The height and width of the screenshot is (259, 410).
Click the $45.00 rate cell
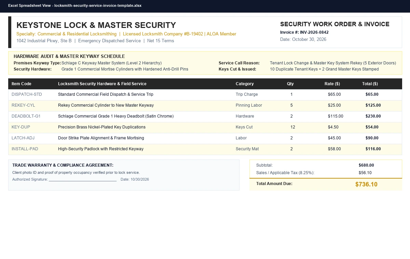pyautogui.click(x=334, y=138)
